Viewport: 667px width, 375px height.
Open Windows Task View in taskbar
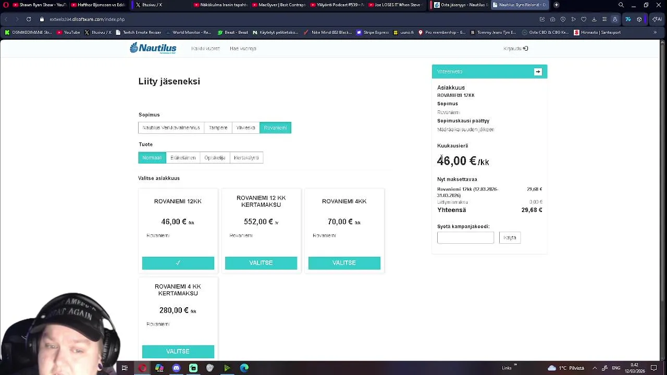click(125, 368)
